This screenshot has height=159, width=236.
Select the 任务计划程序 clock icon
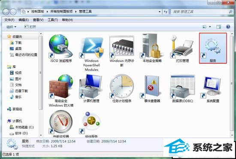pos(121,86)
